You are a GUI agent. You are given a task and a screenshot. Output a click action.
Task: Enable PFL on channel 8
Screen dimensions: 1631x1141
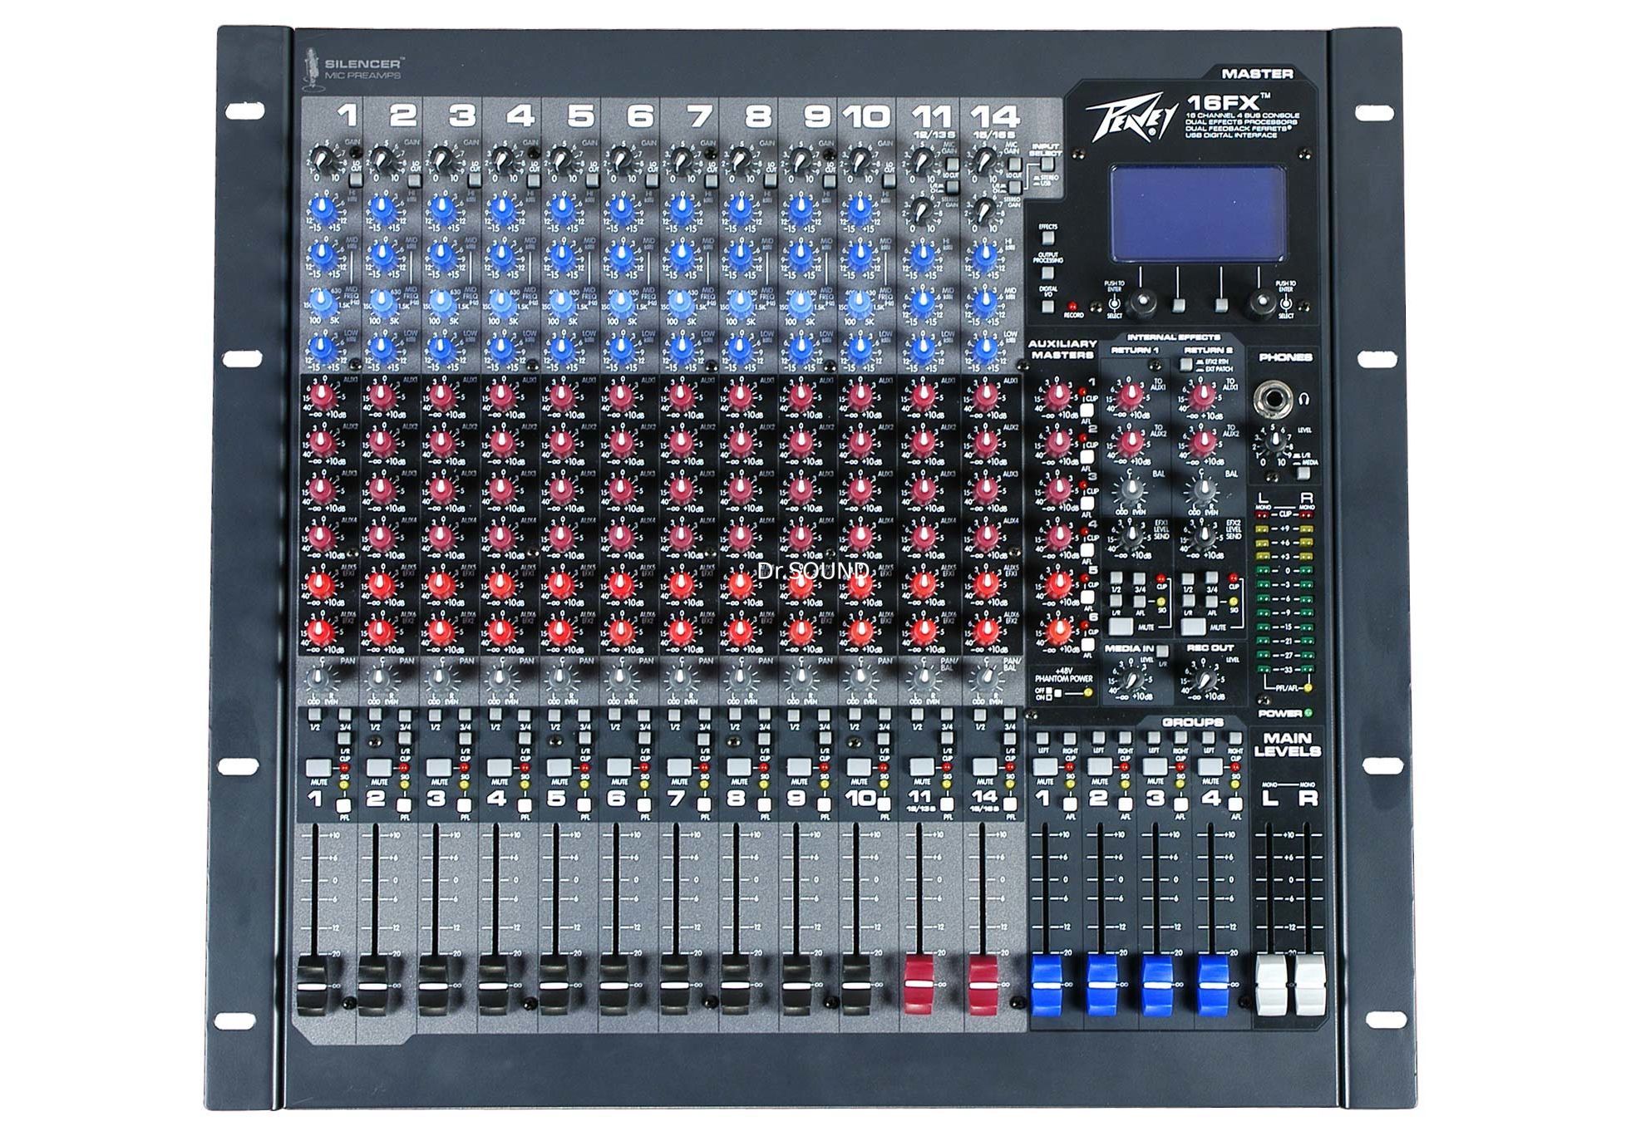click(x=763, y=805)
